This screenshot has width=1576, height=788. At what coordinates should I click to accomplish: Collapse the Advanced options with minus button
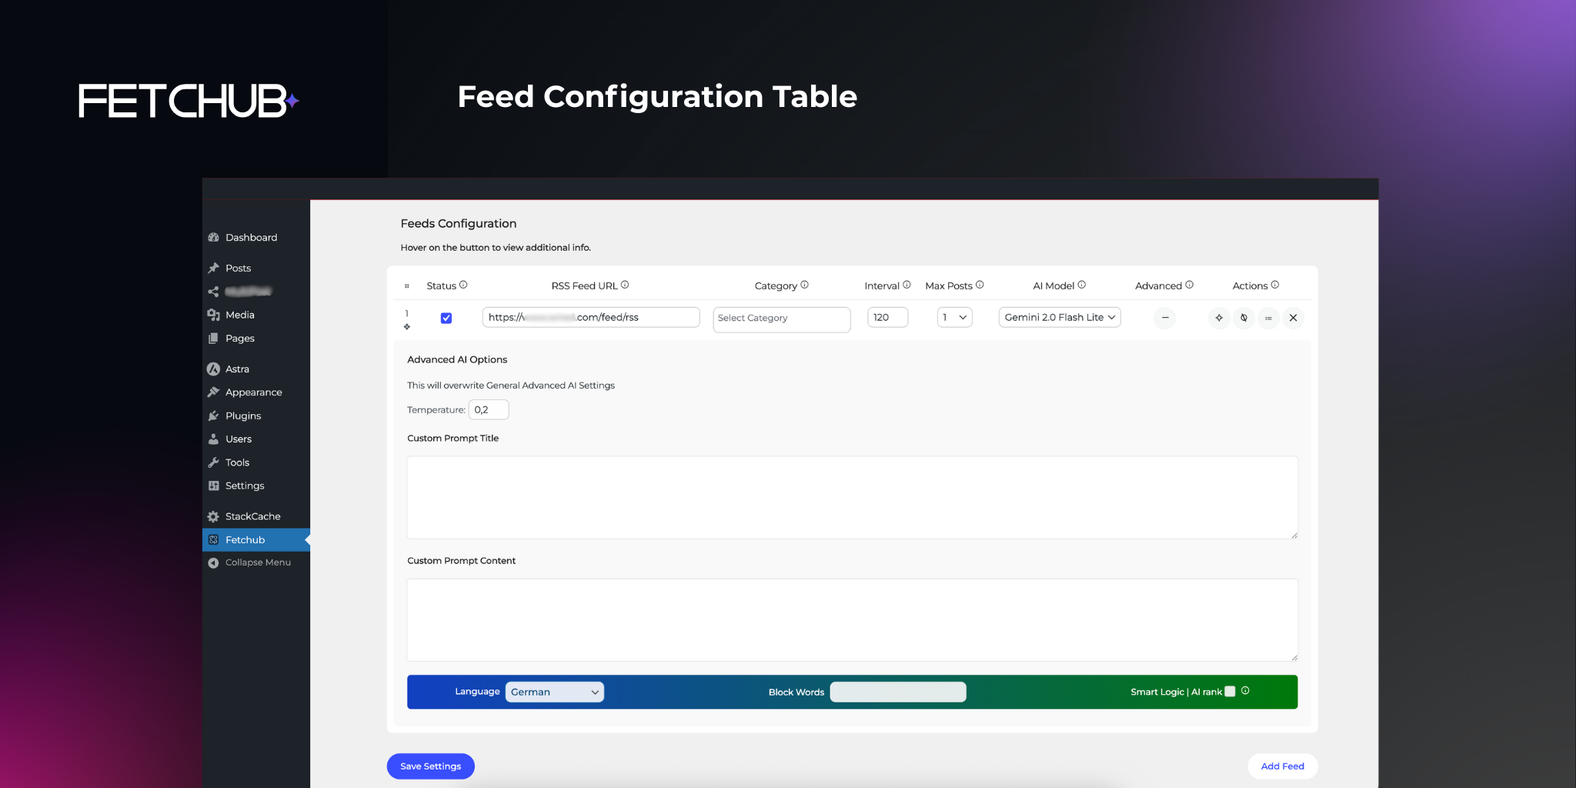[1165, 318]
